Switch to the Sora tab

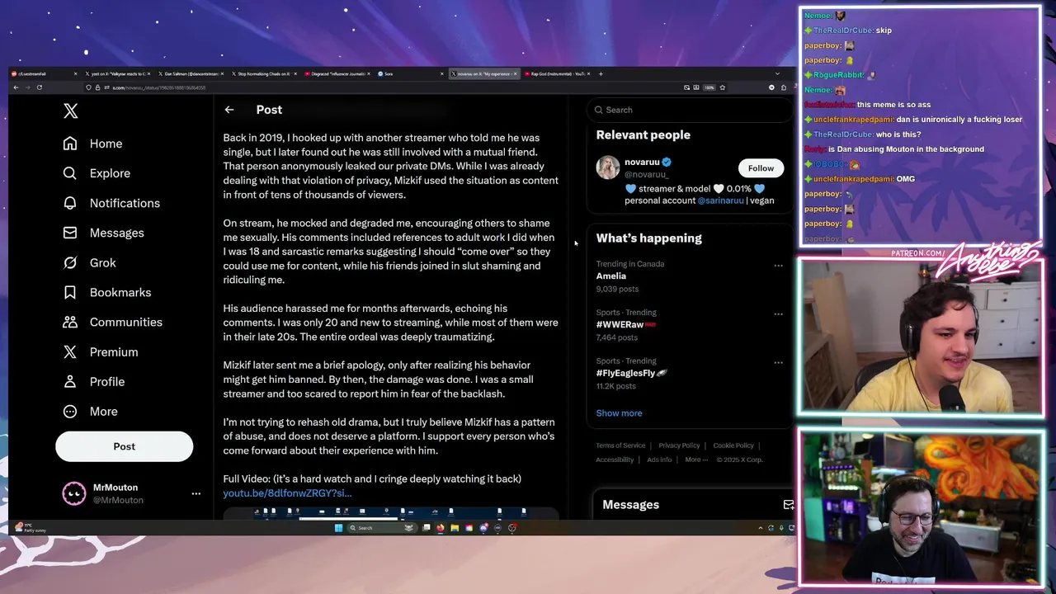tap(410, 73)
